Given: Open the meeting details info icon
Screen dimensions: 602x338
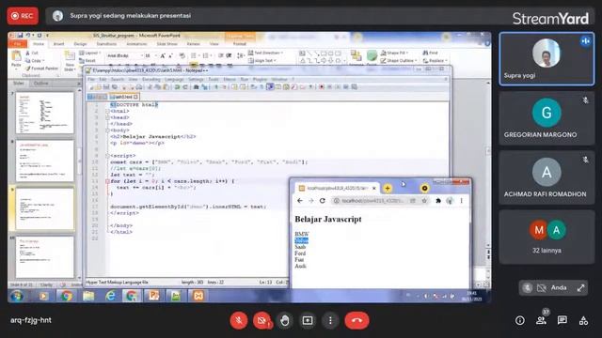Looking at the screenshot, I should (x=520, y=320).
